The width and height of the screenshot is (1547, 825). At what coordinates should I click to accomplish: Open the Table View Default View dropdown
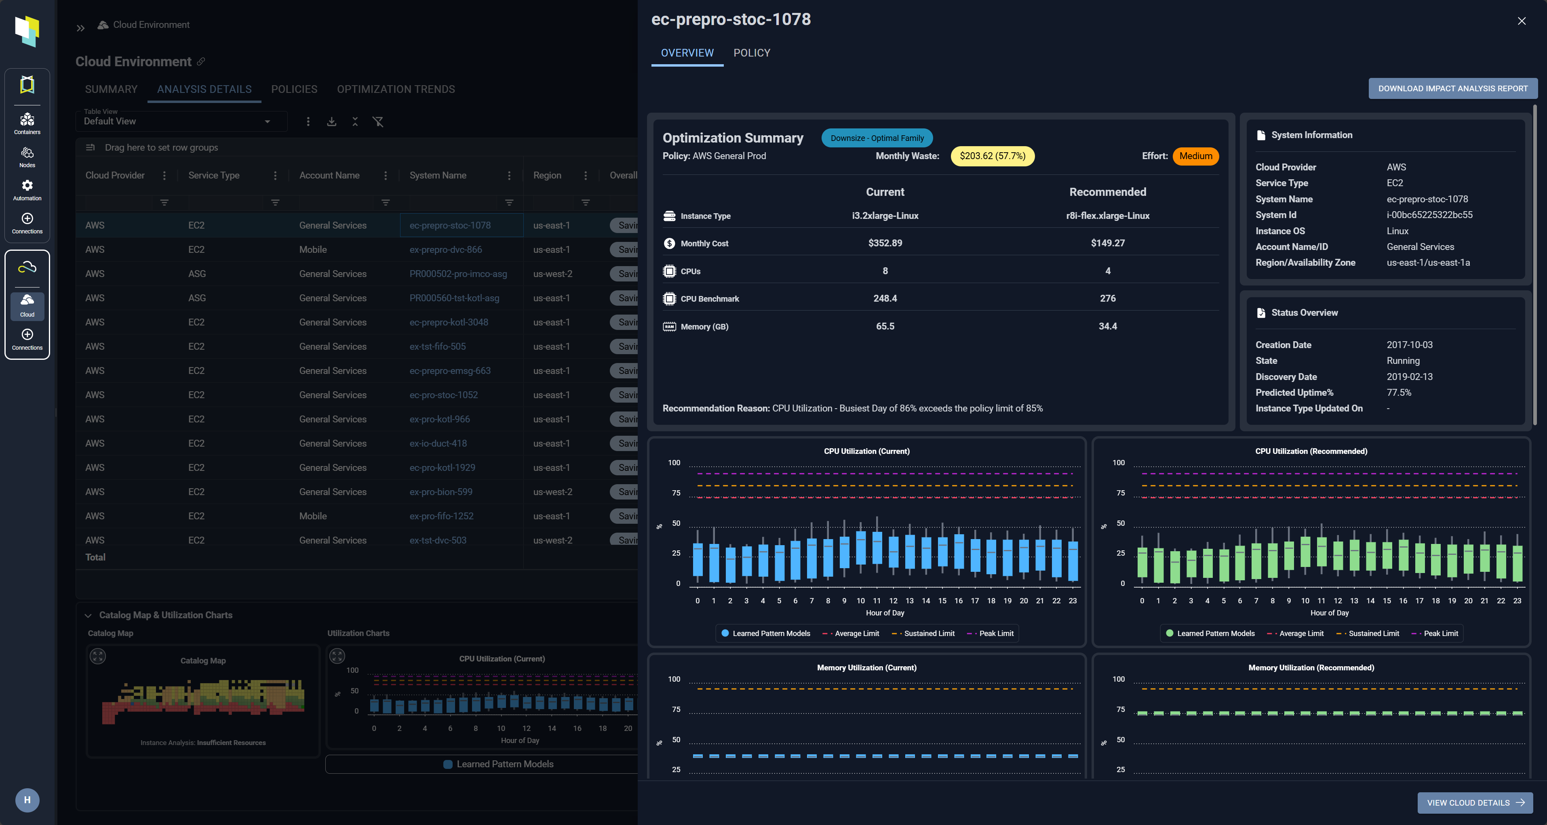click(x=177, y=121)
